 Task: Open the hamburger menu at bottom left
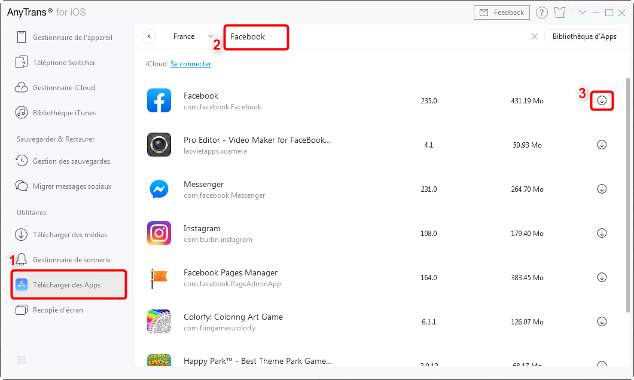22,360
